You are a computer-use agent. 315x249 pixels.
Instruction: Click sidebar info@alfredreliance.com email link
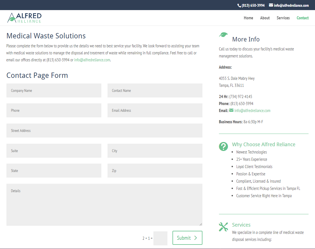[x=252, y=111]
